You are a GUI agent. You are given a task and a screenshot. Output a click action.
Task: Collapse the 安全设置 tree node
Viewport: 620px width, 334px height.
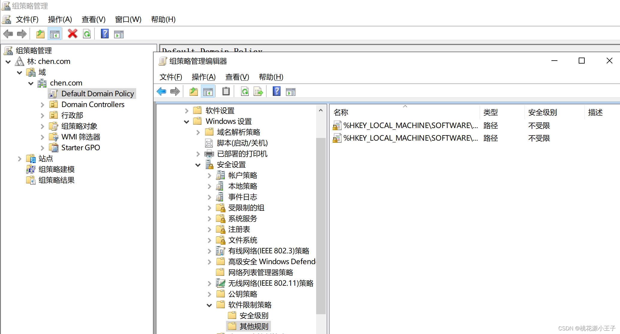point(198,165)
